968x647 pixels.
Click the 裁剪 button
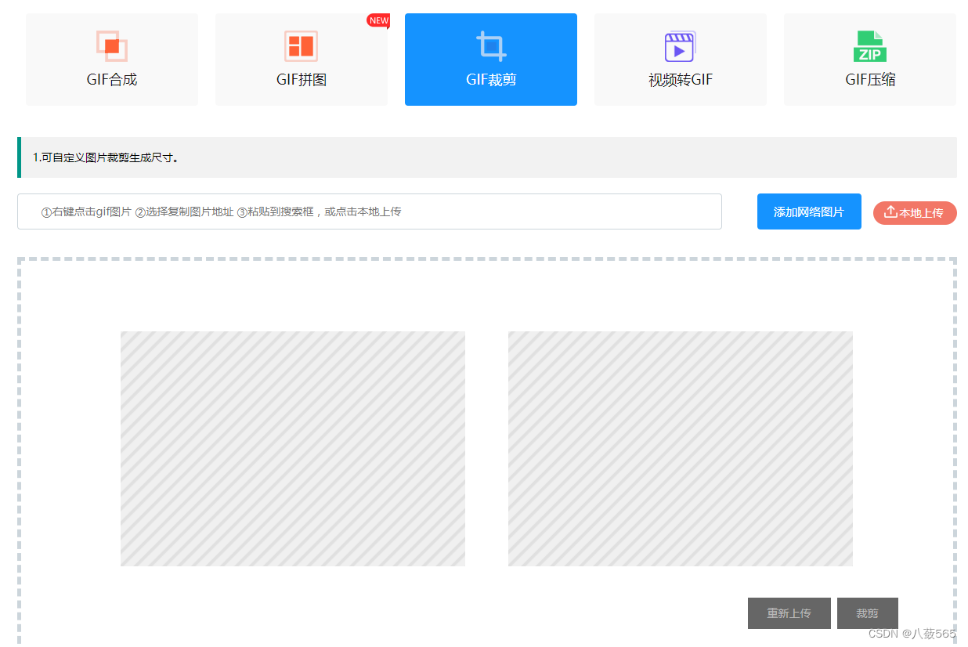tap(867, 613)
